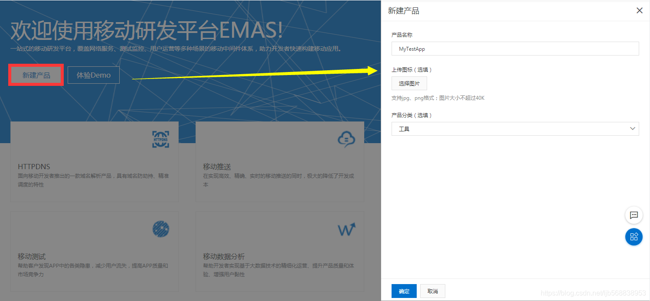Open the 产品分类 dropdown showing 工具
Screen dimensions: 650x301
tap(515, 129)
